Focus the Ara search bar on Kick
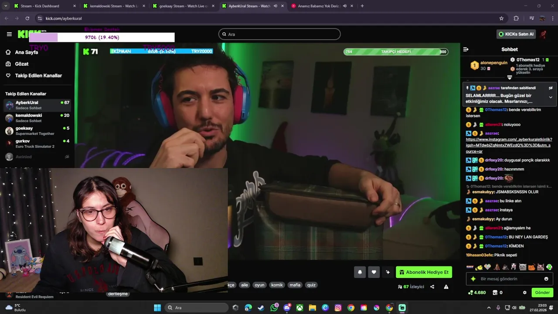The width and height of the screenshot is (558, 314). click(279, 34)
